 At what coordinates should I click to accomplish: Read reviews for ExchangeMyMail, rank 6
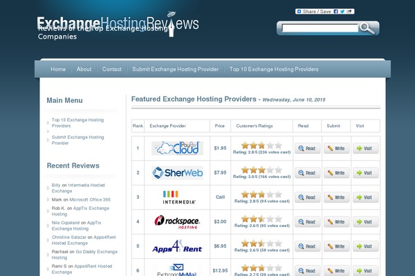[308, 270]
